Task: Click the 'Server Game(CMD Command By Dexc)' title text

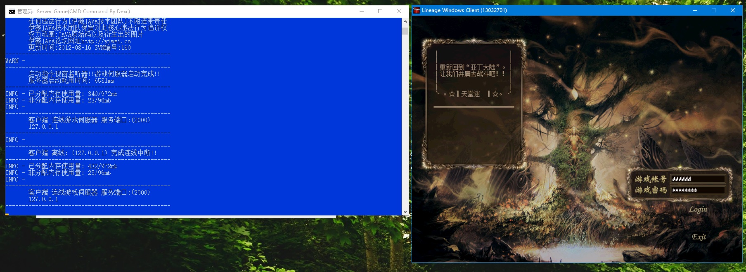Action: coord(83,11)
